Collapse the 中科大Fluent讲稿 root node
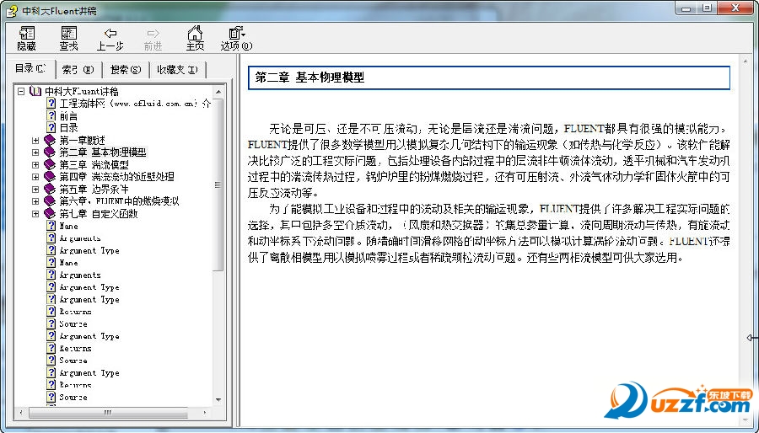 pyautogui.click(x=21, y=91)
